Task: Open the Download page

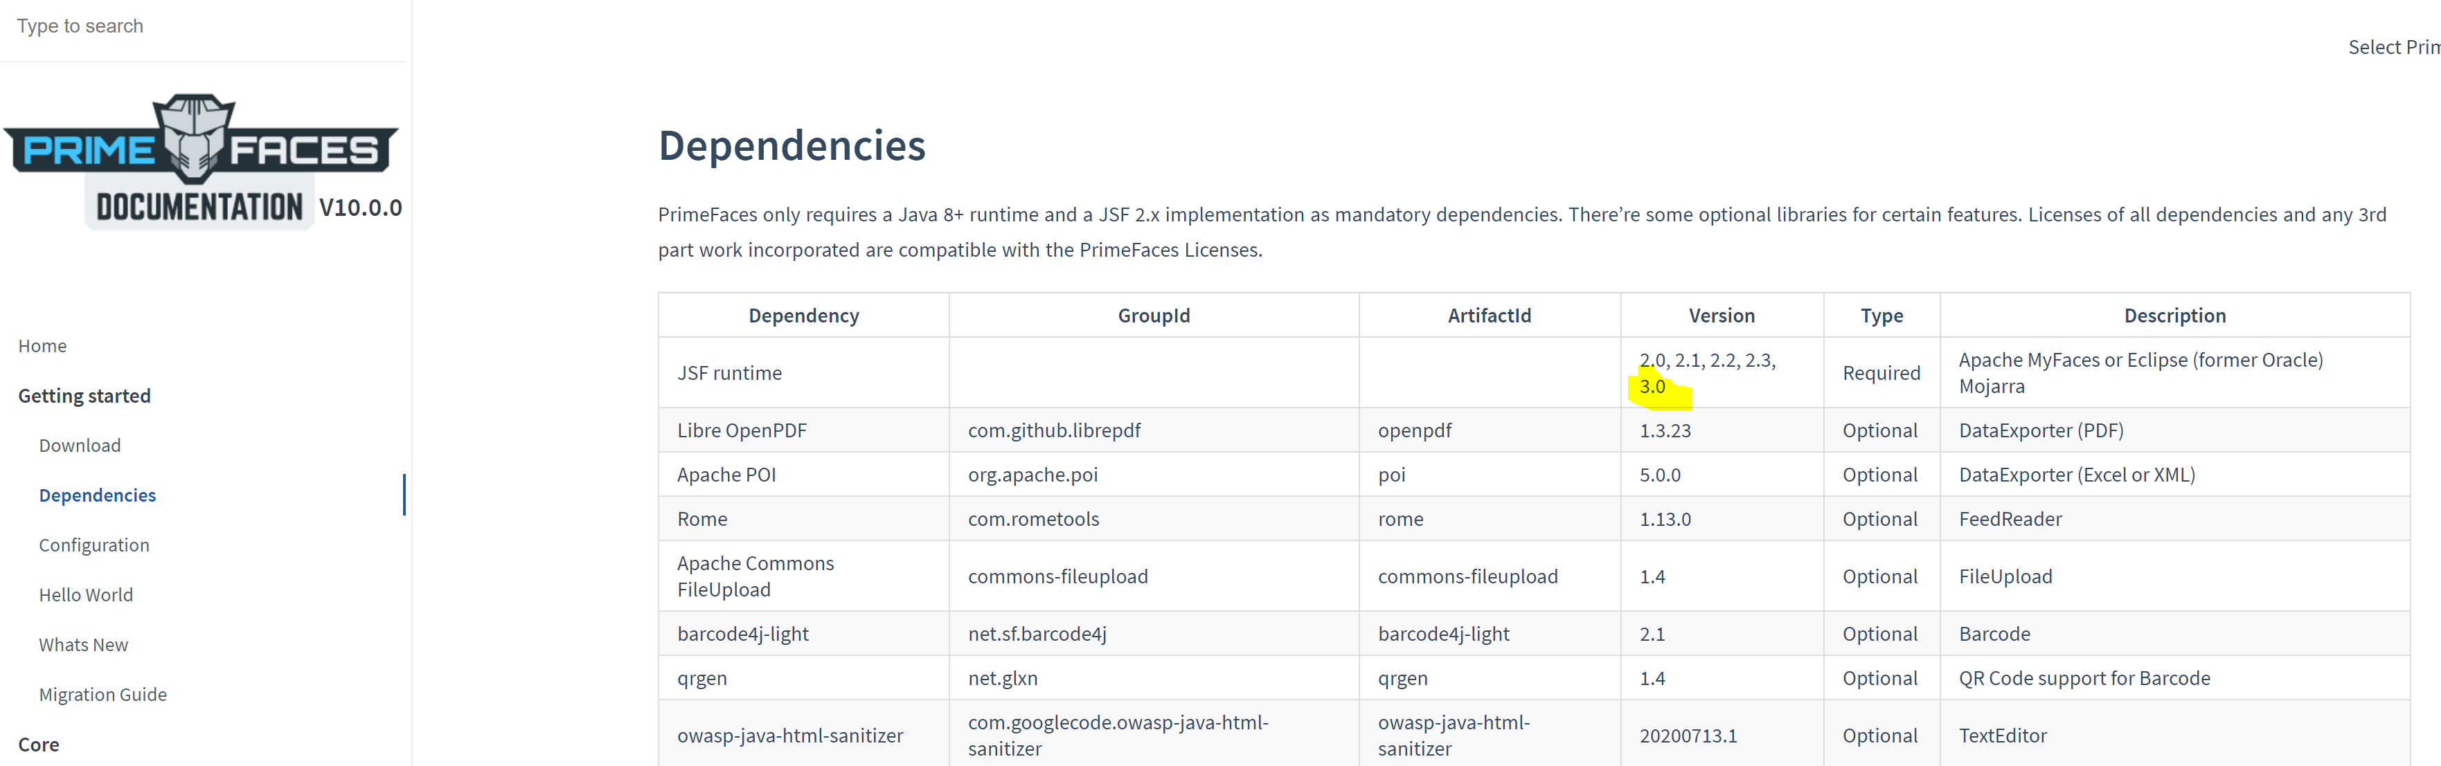Action: point(80,445)
